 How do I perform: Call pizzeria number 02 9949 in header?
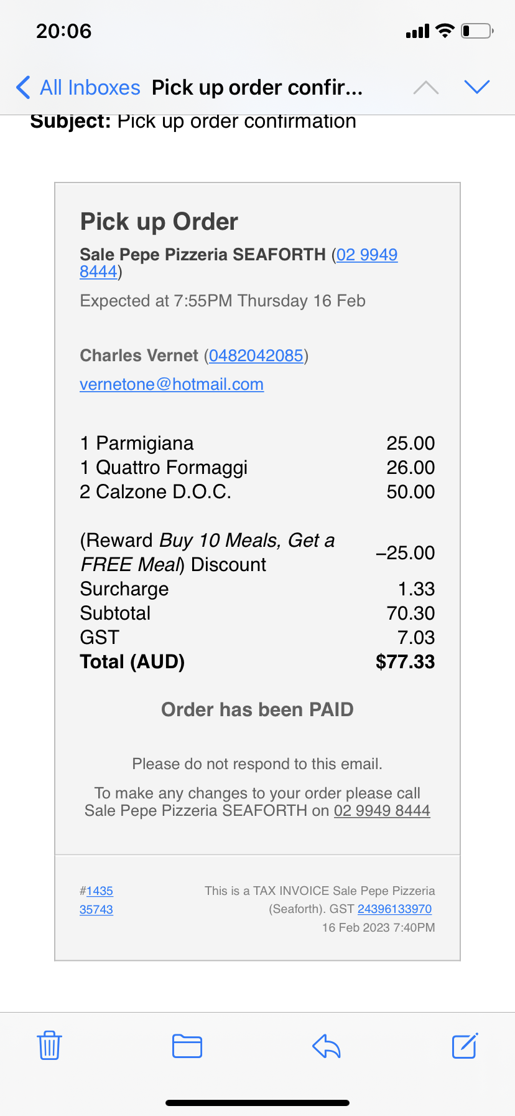[x=366, y=255]
